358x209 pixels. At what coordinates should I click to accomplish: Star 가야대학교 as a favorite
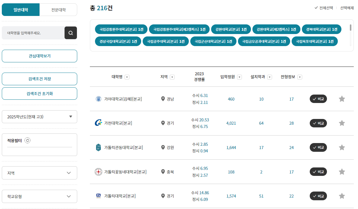point(342,99)
